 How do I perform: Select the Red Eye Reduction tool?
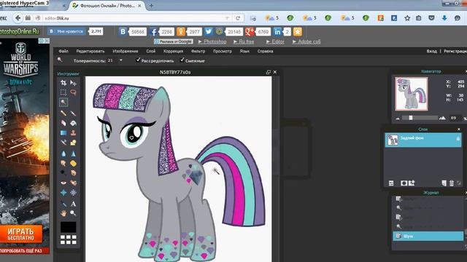click(63, 183)
